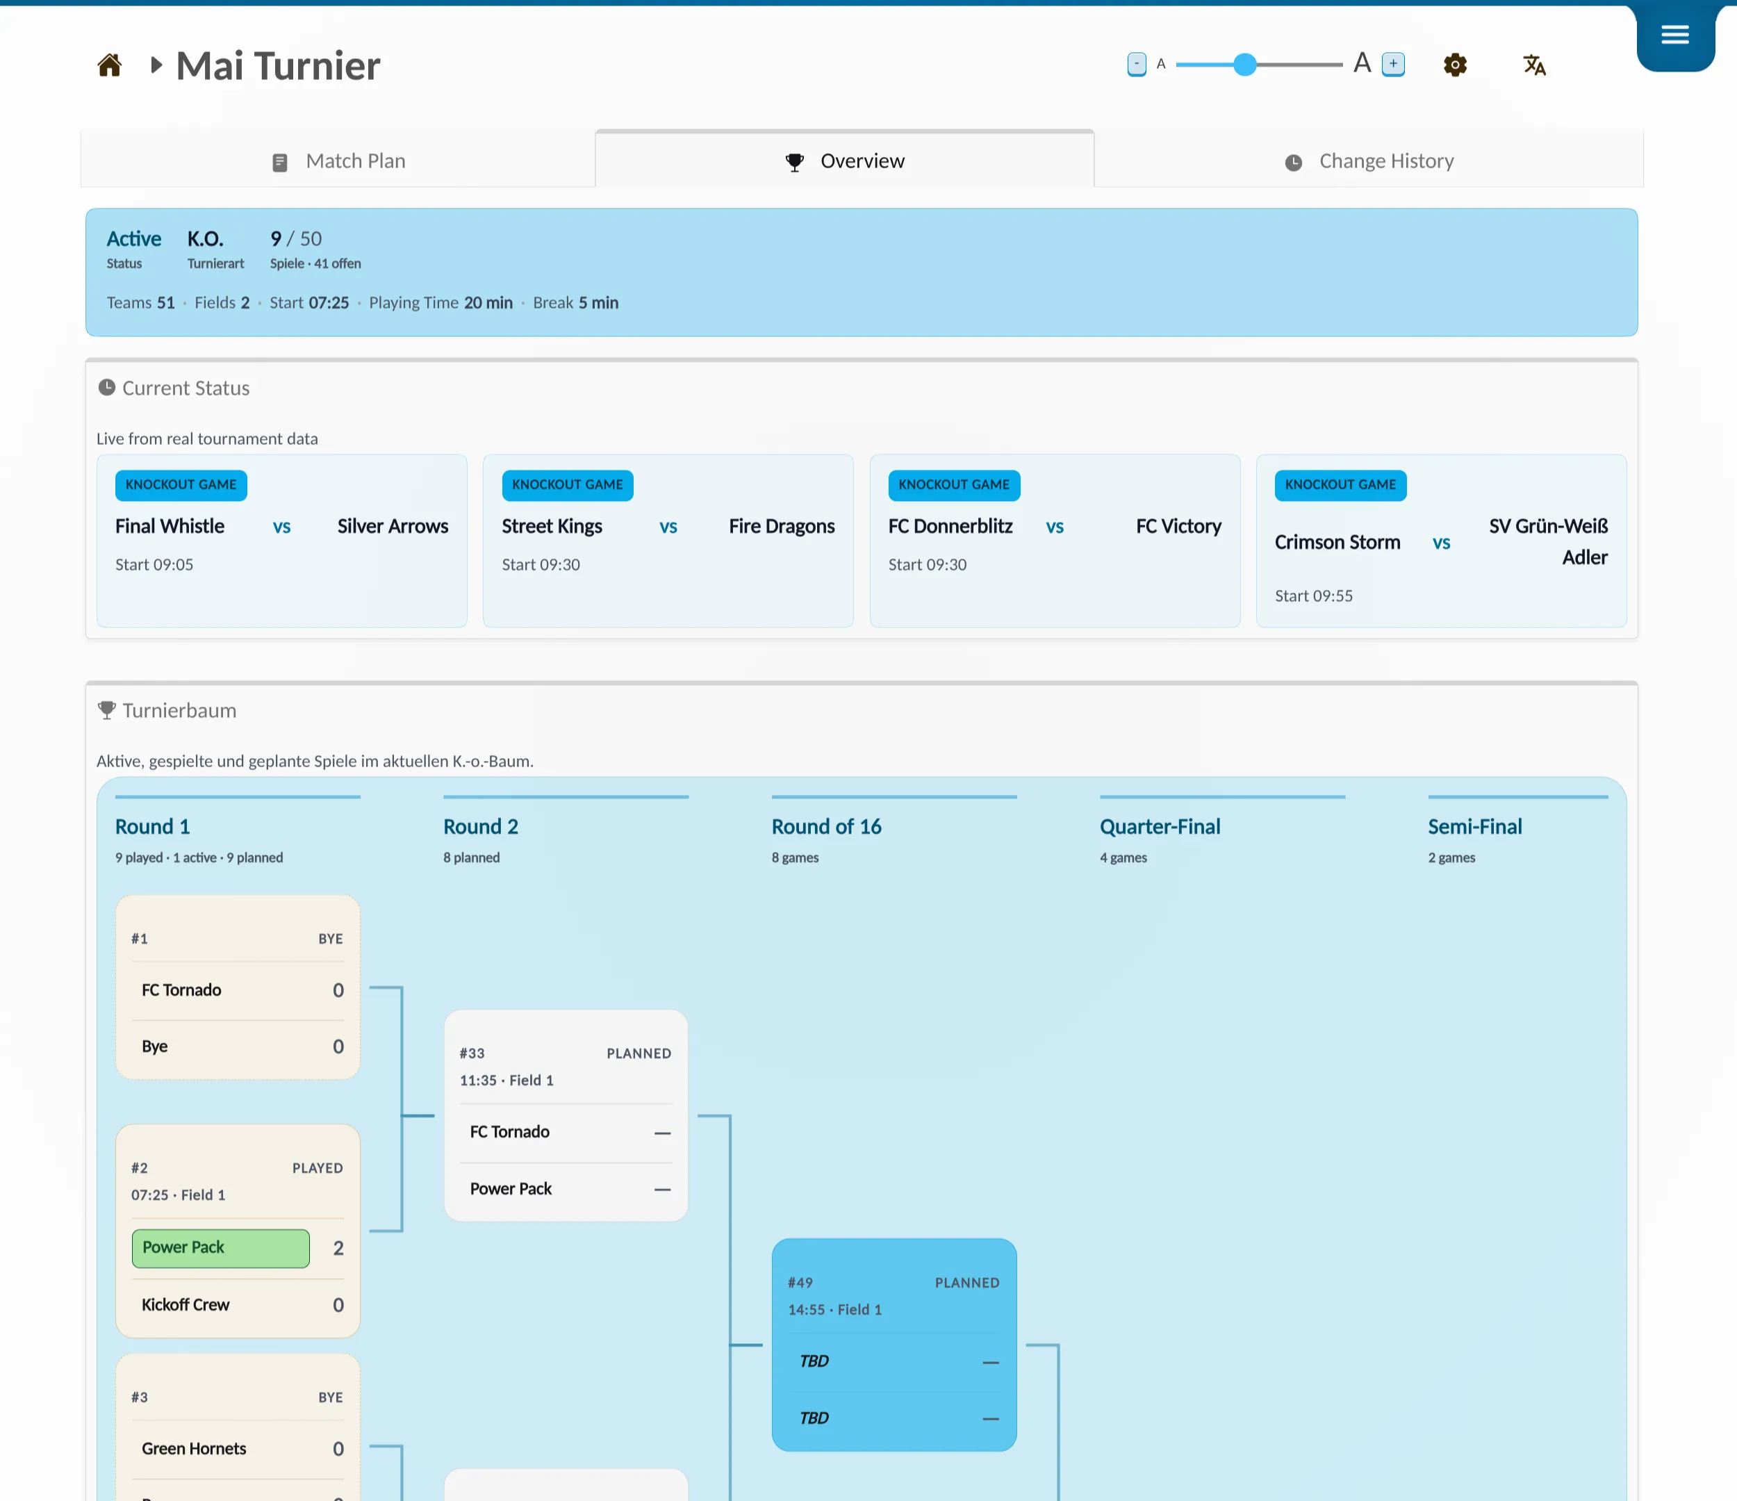Adjust the font size slider handle
The width and height of the screenshot is (1737, 1501).
coord(1245,65)
